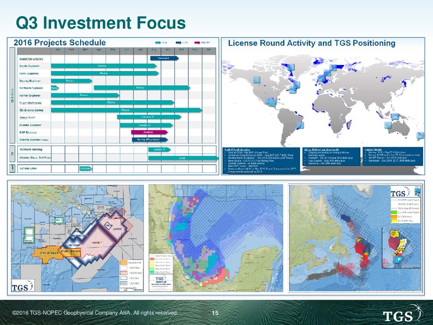Click the 'Atlantic Explorer' row label
Image resolution: width=433 pixels, height=325 pixels.
30,125
